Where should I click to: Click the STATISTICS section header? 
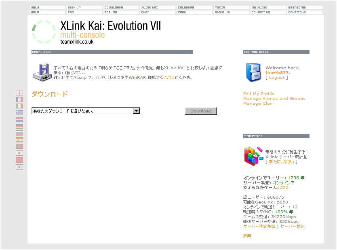276,136
